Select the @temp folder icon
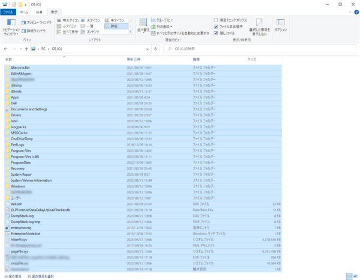The image size is (360, 280). click(8, 86)
